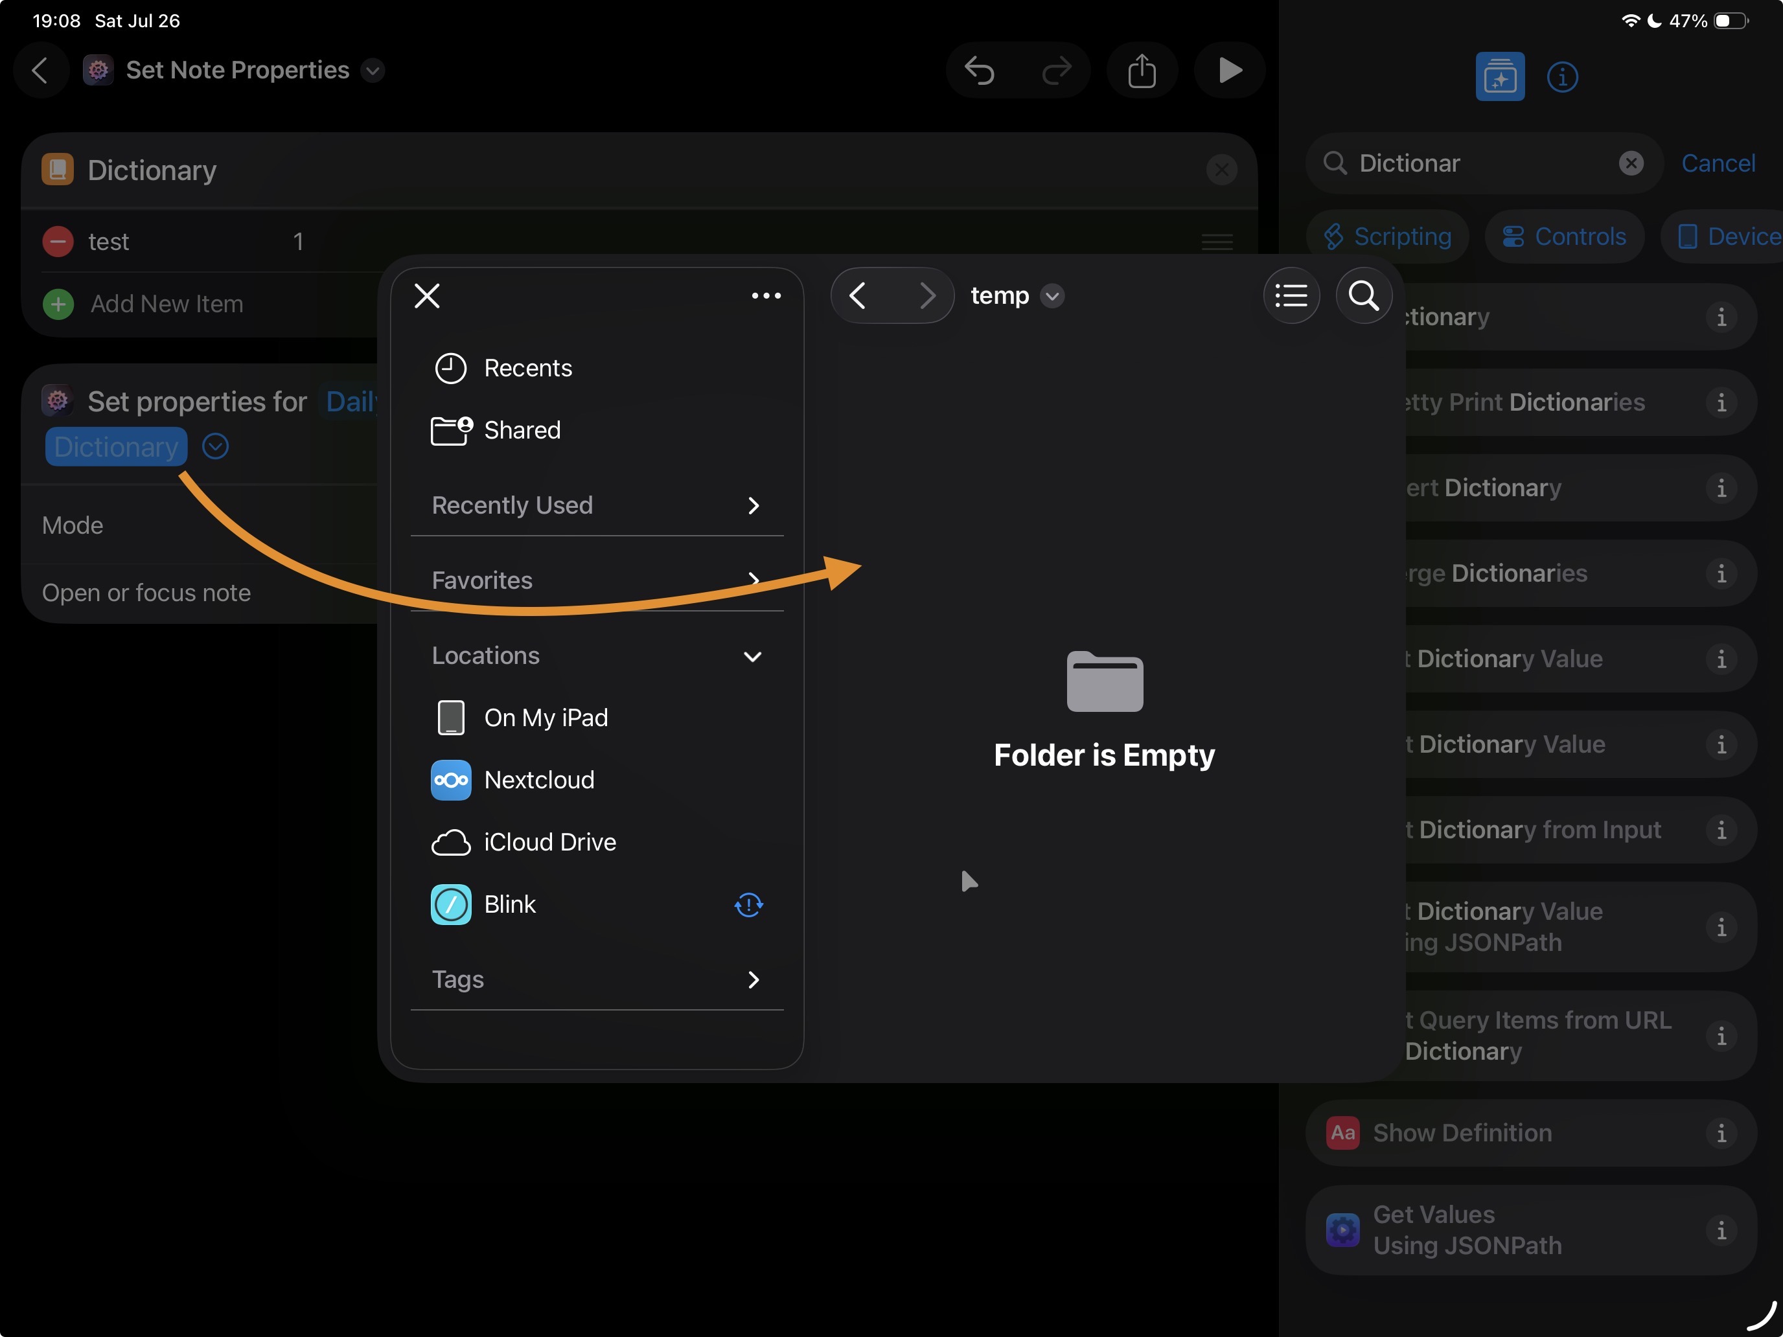
Task: Open the share sheet icon
Action: (1142, 71)
